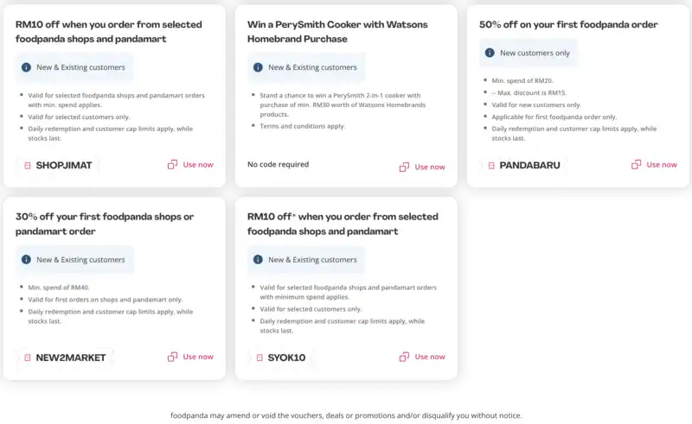Click the copy icon beside PANDABARU Use now

coord(637,164)
